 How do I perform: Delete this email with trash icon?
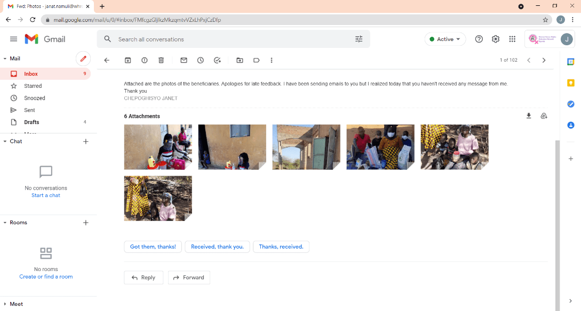coord(161,60)
